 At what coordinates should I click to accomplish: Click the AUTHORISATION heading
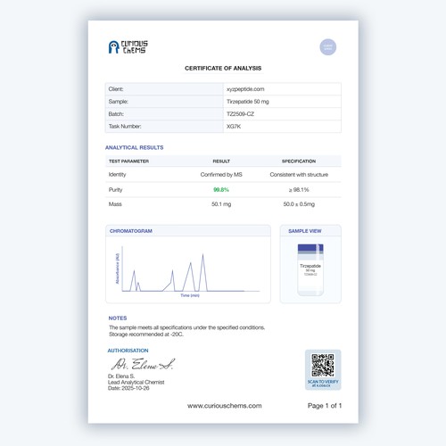click(128, 351)
